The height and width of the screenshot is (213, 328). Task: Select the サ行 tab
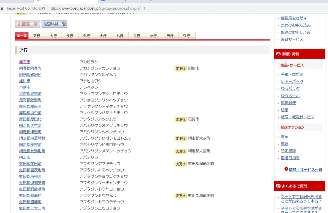(x=70, y=36)
